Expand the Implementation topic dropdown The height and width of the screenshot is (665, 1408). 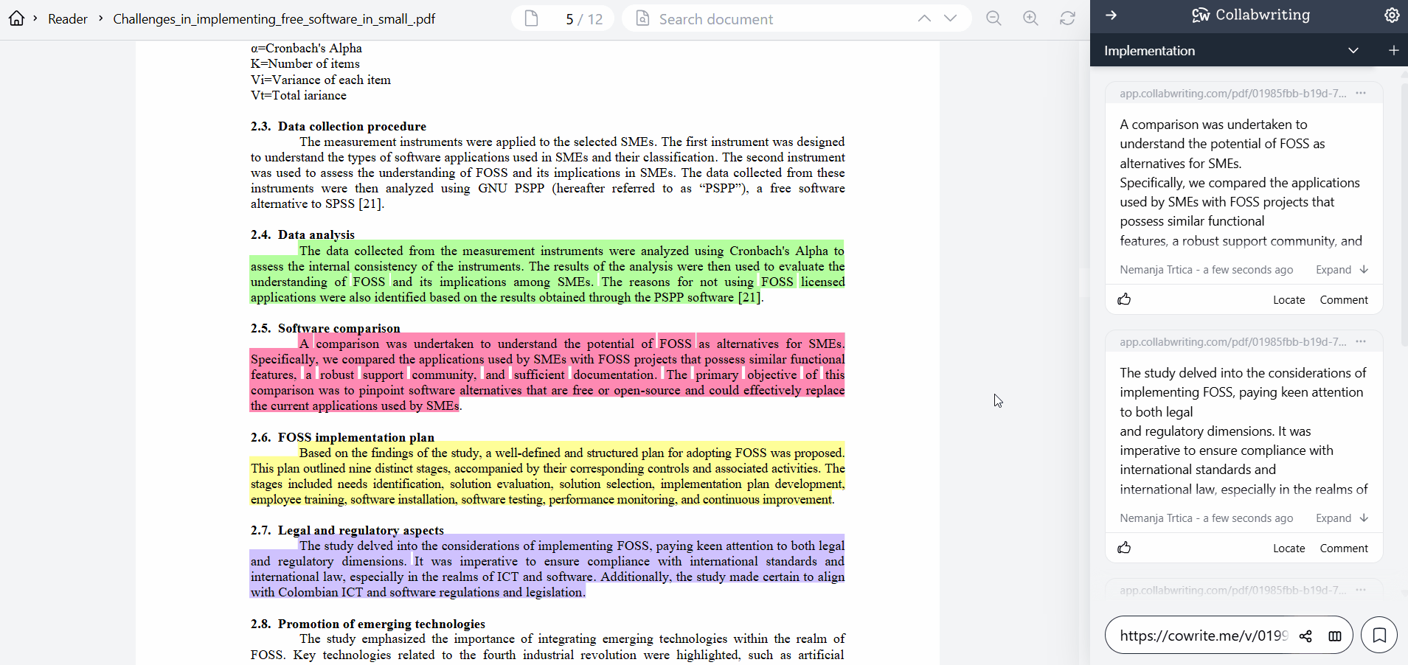click(1353, 51)
